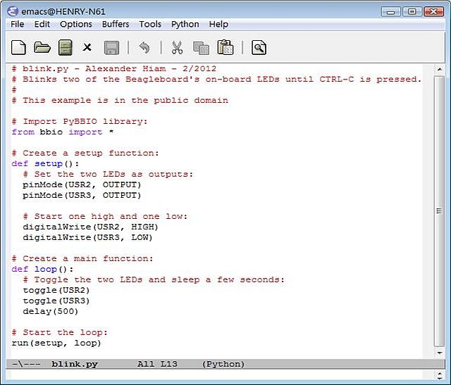
Task: Click scrollbar up arrow at the top
Action: click(440, 69)
